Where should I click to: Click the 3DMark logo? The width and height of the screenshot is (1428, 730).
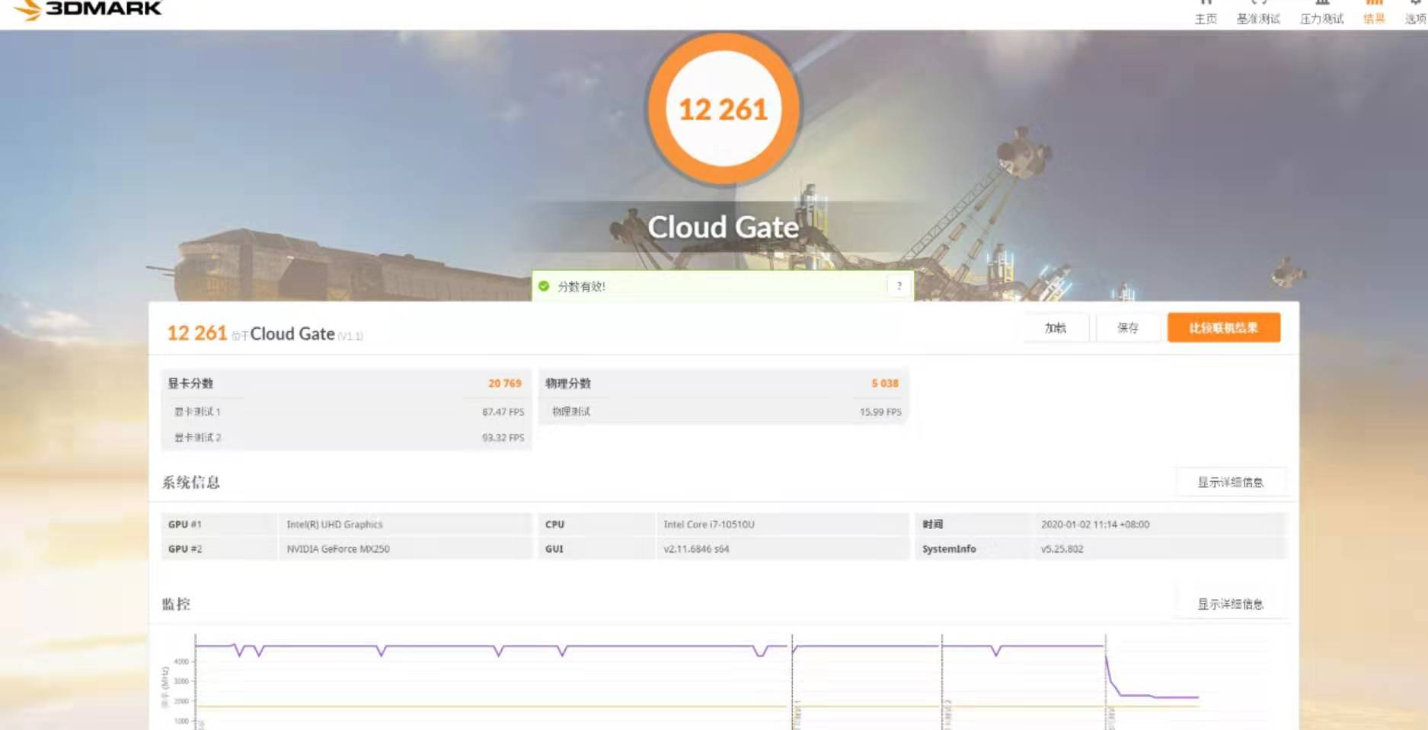(x=88, y=9)
